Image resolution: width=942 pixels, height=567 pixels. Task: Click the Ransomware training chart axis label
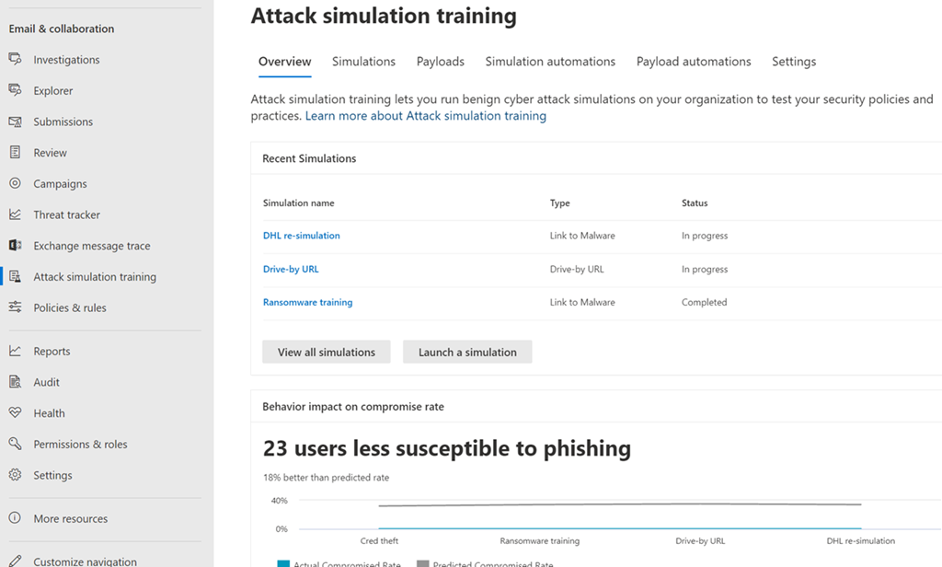(539, 541)
